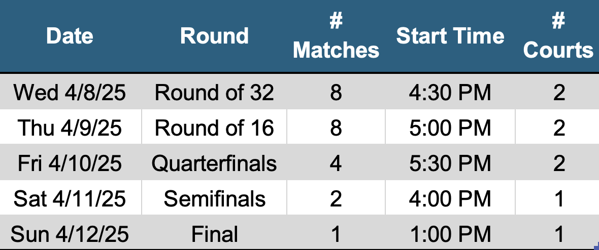
Task: Click the Date column header
Action: coord(70,36)
